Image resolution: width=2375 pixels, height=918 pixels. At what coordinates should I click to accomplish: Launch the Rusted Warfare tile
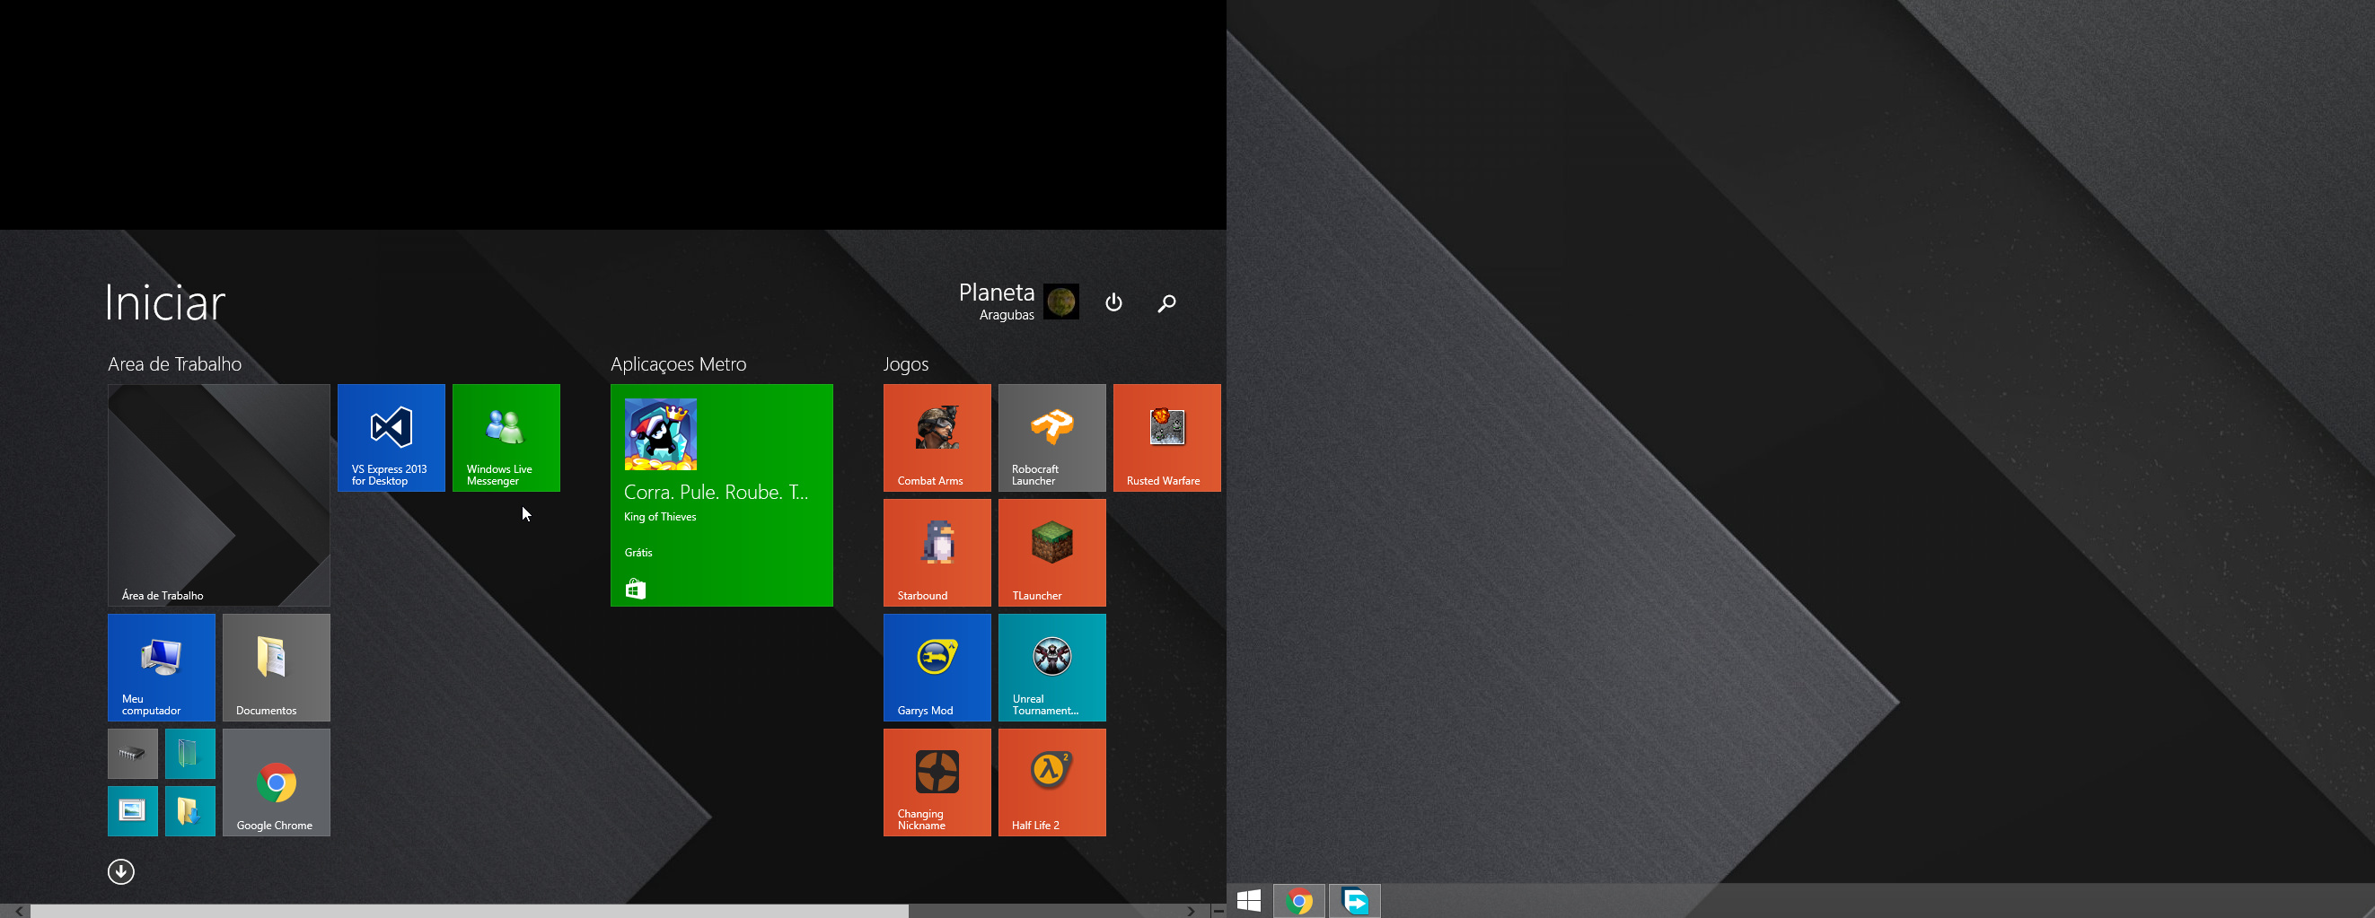(1167, 438)
